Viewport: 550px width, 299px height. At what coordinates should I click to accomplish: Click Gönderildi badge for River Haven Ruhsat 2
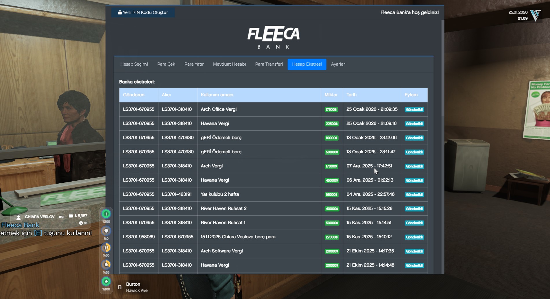tap(414, 209)
